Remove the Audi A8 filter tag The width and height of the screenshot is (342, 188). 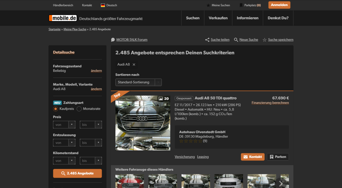[x=134, y=65]
